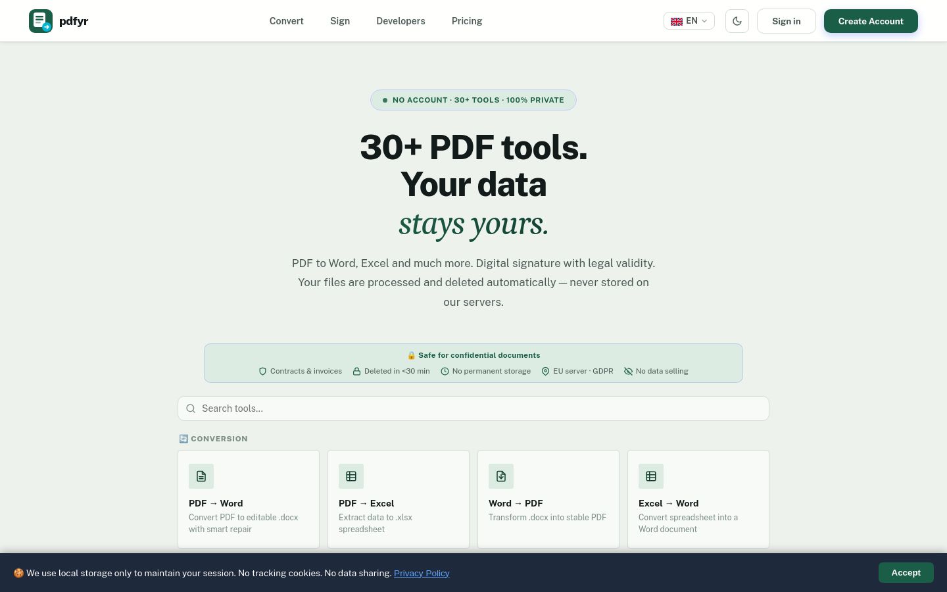Image resolution: width=947 pixels, height=592 pixels.
Task: Click the 'CONVERSION' section heading text
Action: (219, 439)
